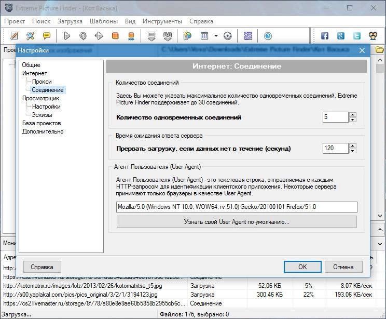The width and height of the screenshot is (386, 319).
Task: Click the people community icon in toolbar
Action: [x=373, y=36]
